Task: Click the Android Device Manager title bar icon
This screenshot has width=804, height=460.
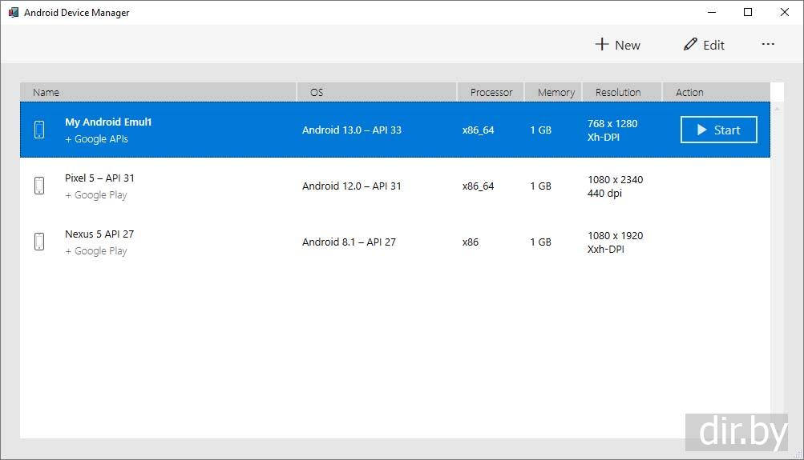Action: pyautogui.click(x=14, y=13)
